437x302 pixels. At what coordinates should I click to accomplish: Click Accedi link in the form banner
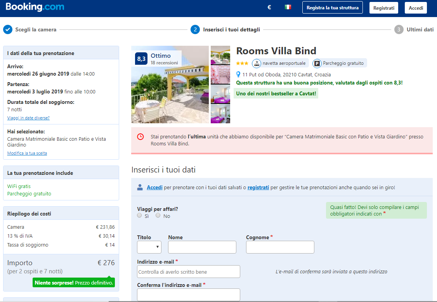[155, 188]
